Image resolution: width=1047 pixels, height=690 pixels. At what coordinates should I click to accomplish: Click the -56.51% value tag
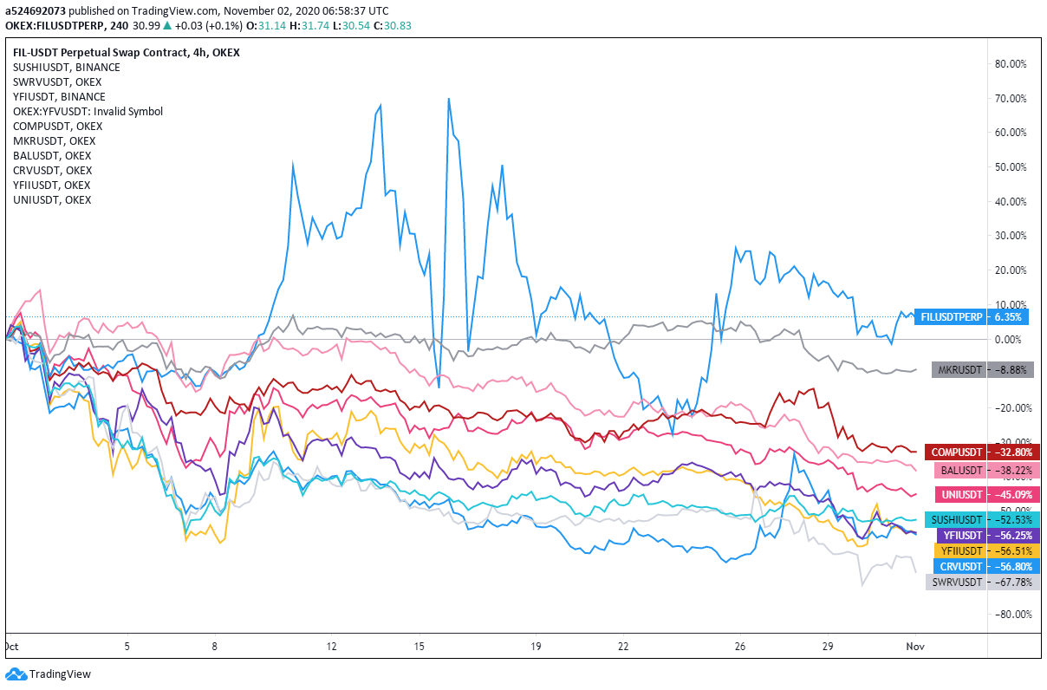[1012, 550]
